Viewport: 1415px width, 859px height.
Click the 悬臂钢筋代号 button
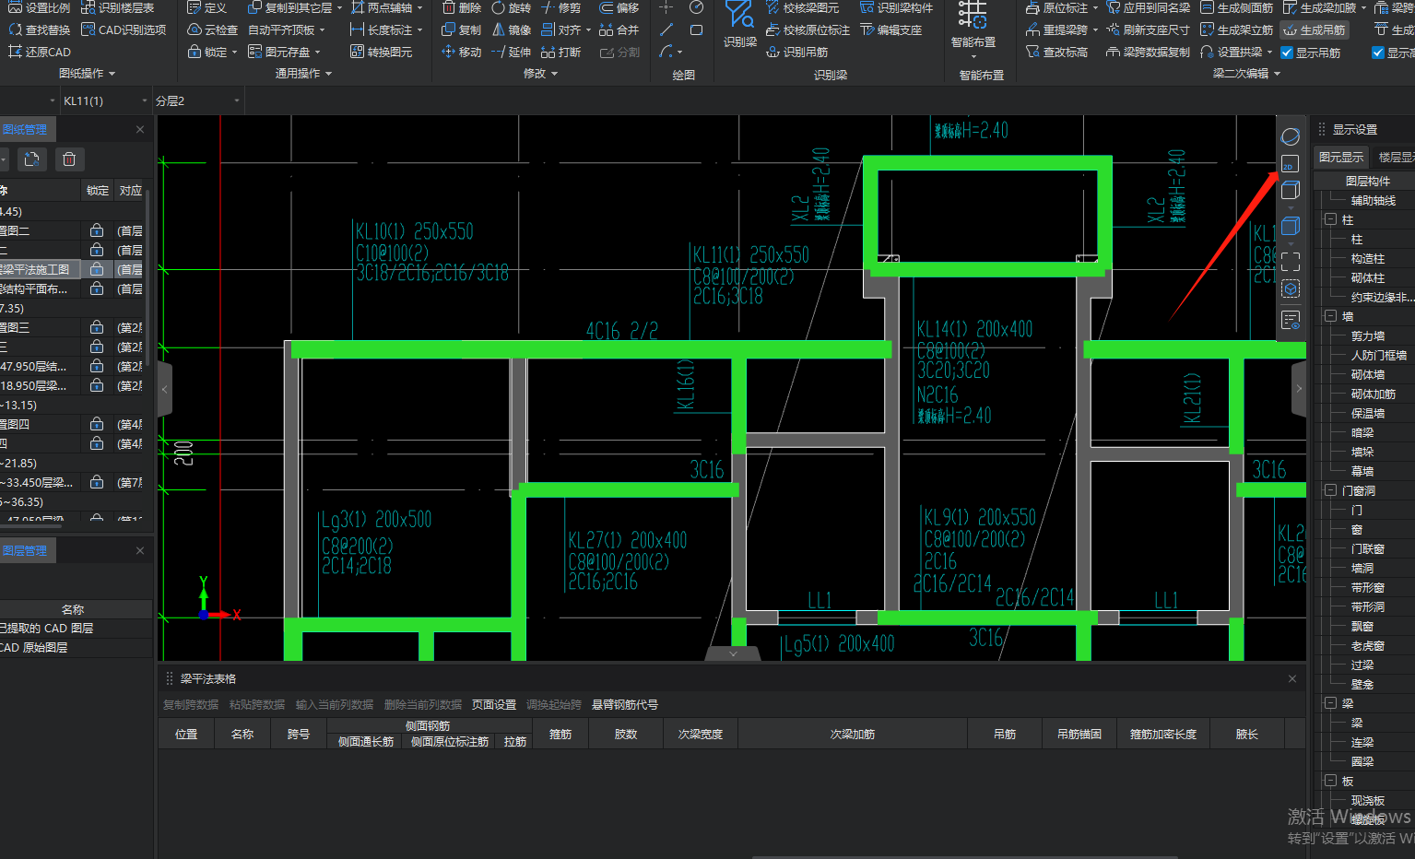click(625, 704)
